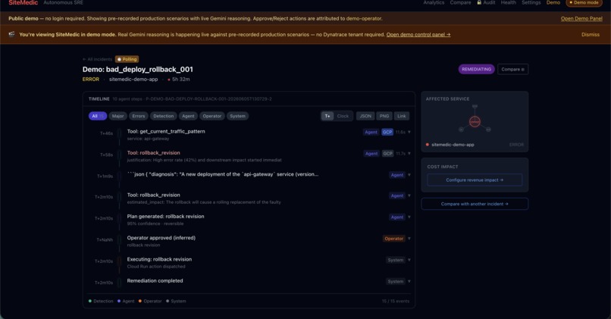Click the REMEDIATING status pill
This screenshot has width=611, height=319.
[476, 69]
